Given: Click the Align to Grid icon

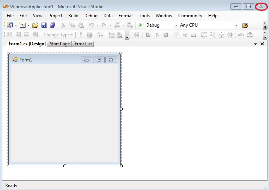Looking at the screenshot, I should point(137,35).
